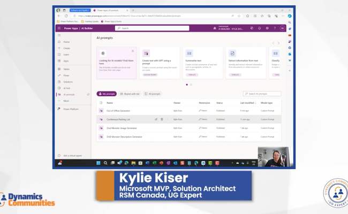Share the Conference Packing List prompt icon

156,119
